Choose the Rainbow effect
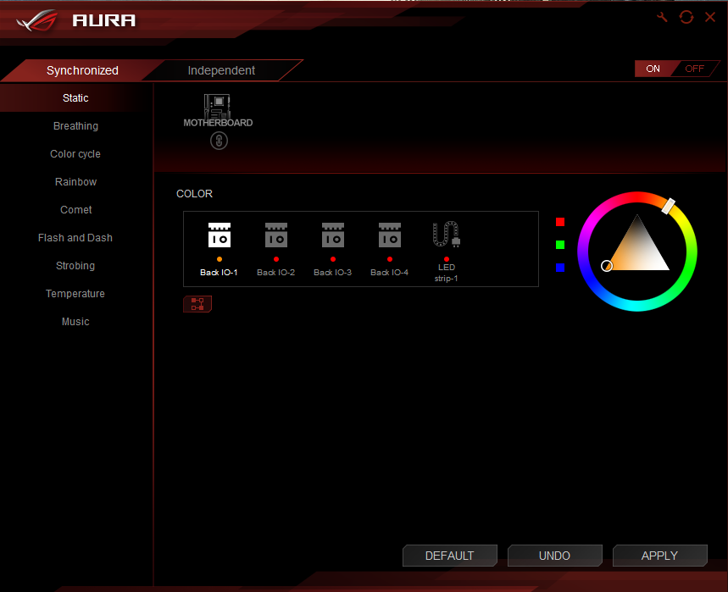Screen dimensions: 728x592 (75, 182)
